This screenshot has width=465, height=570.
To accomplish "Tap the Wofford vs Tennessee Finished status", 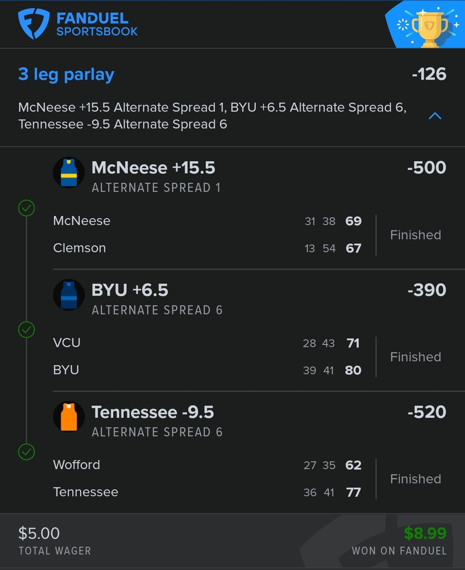I will tap(415, 479).
